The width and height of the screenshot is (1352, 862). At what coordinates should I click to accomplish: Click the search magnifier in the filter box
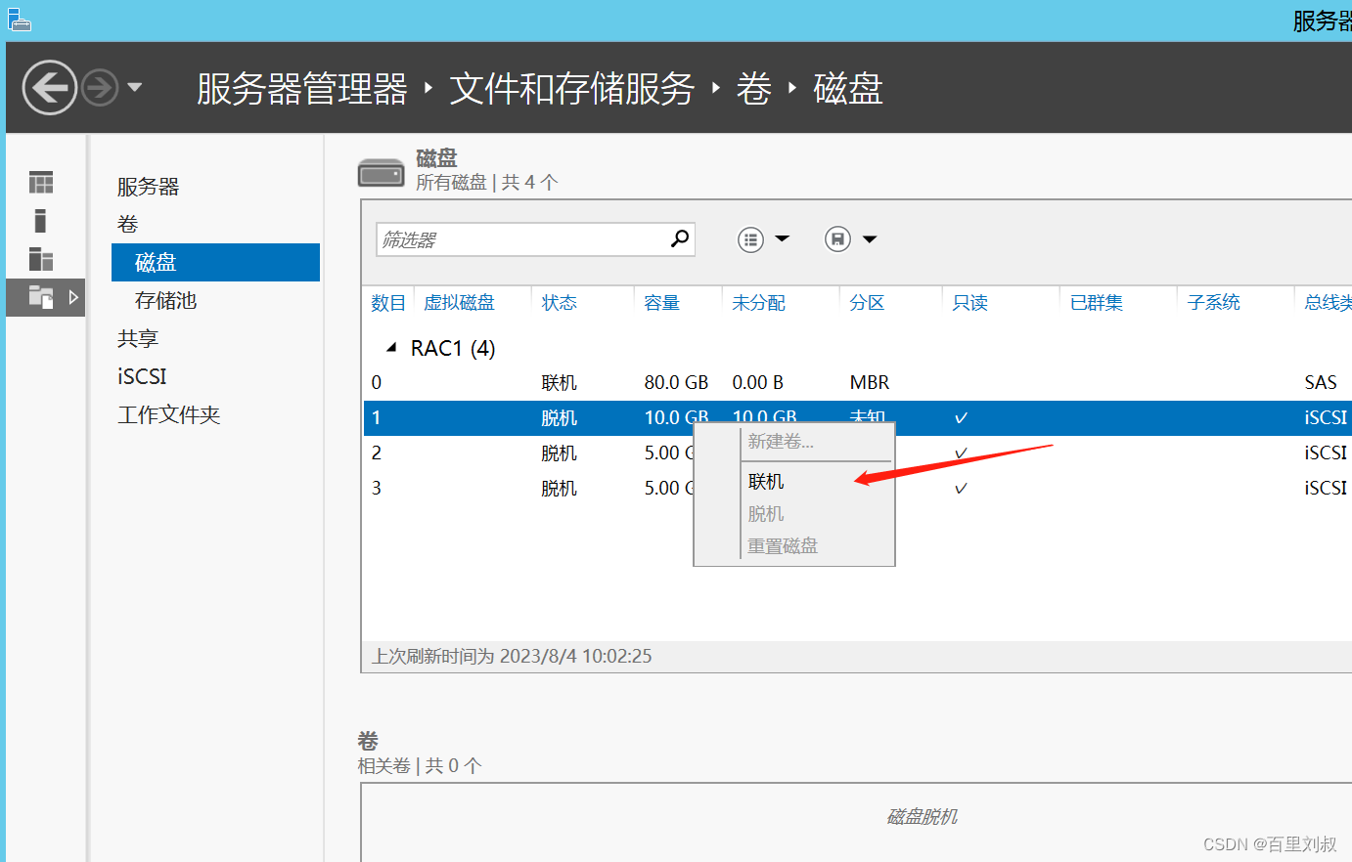pos(680,238)
